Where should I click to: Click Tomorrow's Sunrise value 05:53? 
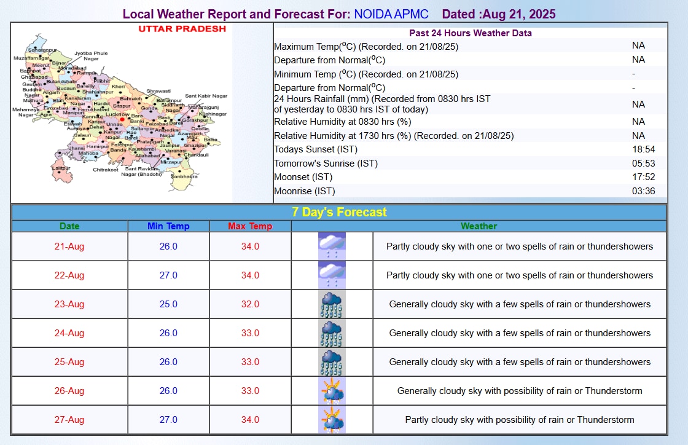click(643, 163)
